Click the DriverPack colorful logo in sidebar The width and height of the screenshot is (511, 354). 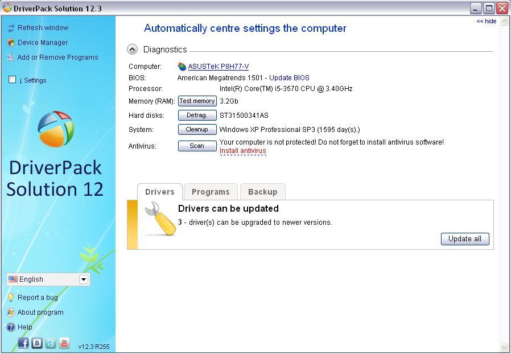pos(56,129)
